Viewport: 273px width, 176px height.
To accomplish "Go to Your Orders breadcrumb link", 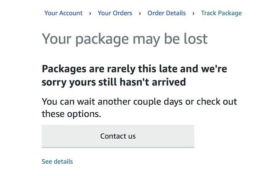I will pyautogui.click(x=115, y=13).
